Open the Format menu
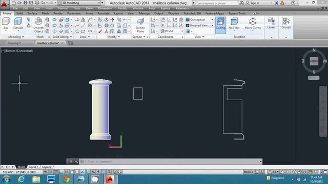Image resolution: width=328 pixels, height=184 pixels. (63, 8)
